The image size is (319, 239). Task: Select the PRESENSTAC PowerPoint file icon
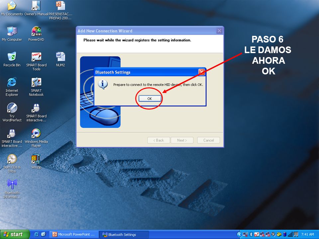(x=60, y=10)
